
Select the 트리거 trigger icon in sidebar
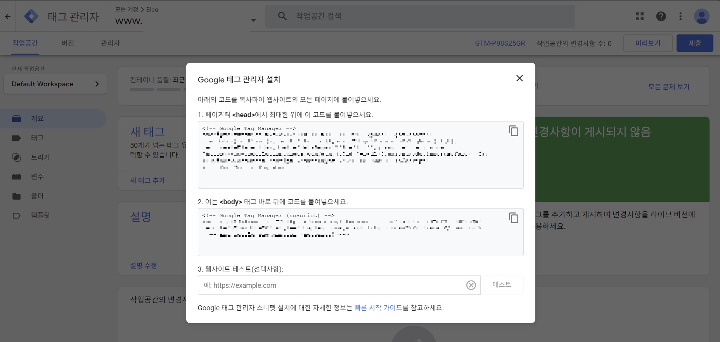(16, 157)
